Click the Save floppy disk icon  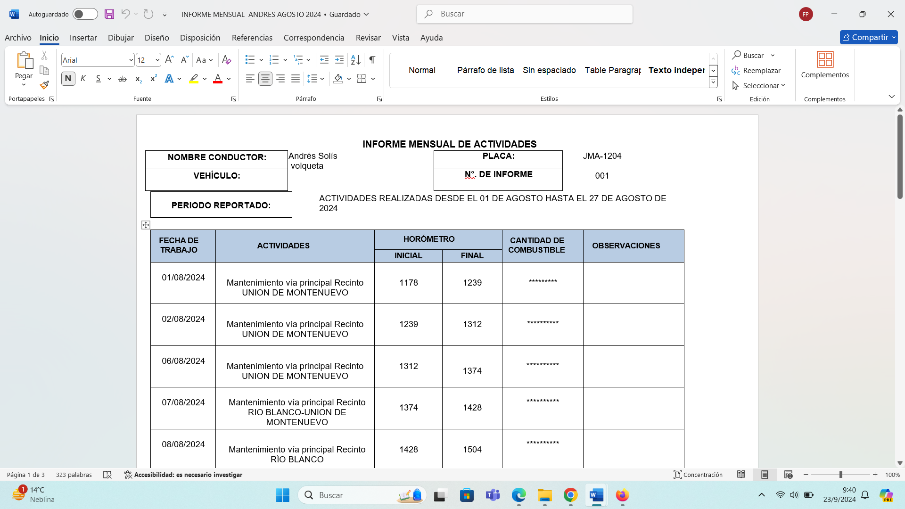(109, 14)
